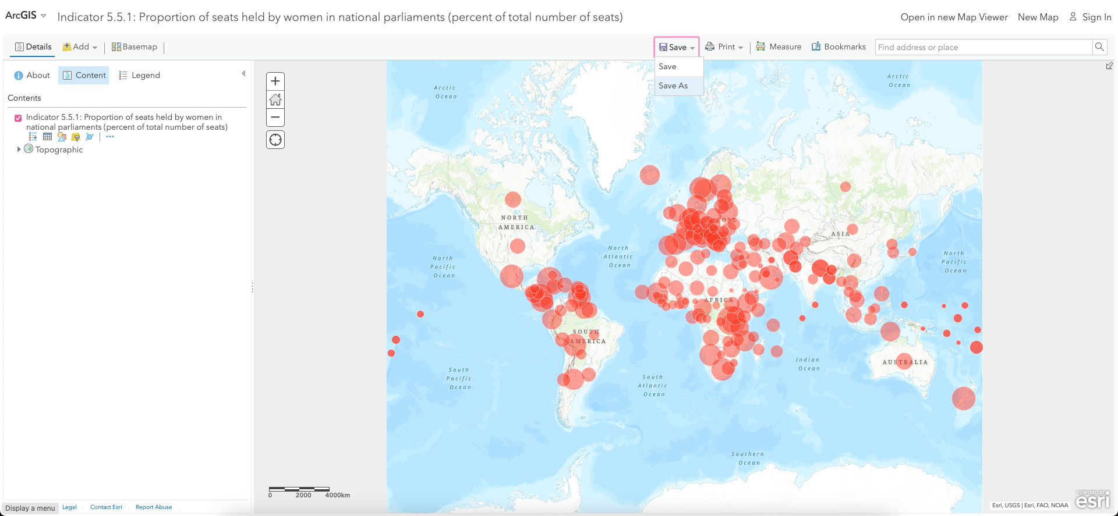
Task: Click the Indicator 5.5.1 layer name in Contents
Action: 126,122
